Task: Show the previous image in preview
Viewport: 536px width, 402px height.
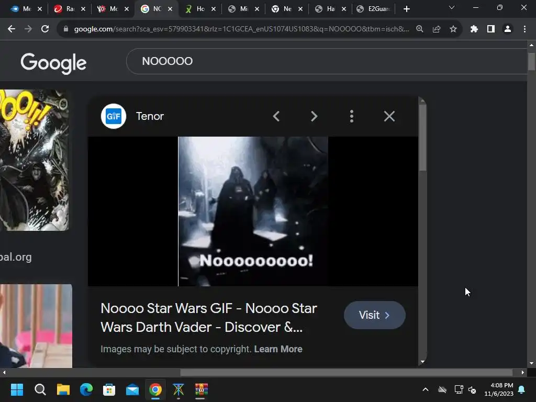Action: pyautogui.click(x=276, y=116)
